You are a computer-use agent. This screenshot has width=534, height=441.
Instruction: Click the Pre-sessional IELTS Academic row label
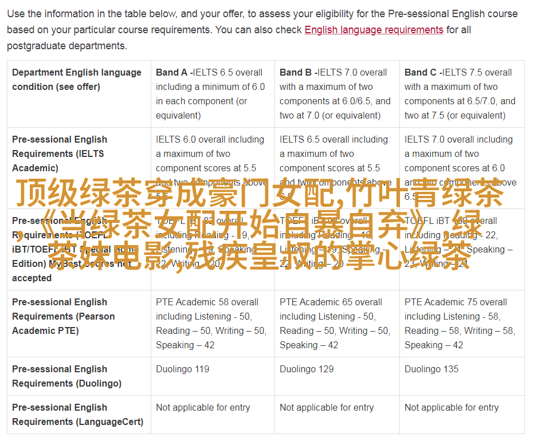(x=60, y=153)
